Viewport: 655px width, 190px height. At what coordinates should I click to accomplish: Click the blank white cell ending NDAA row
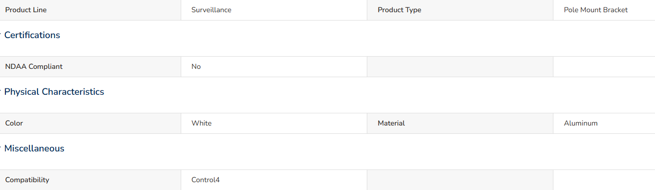(604, 66)
